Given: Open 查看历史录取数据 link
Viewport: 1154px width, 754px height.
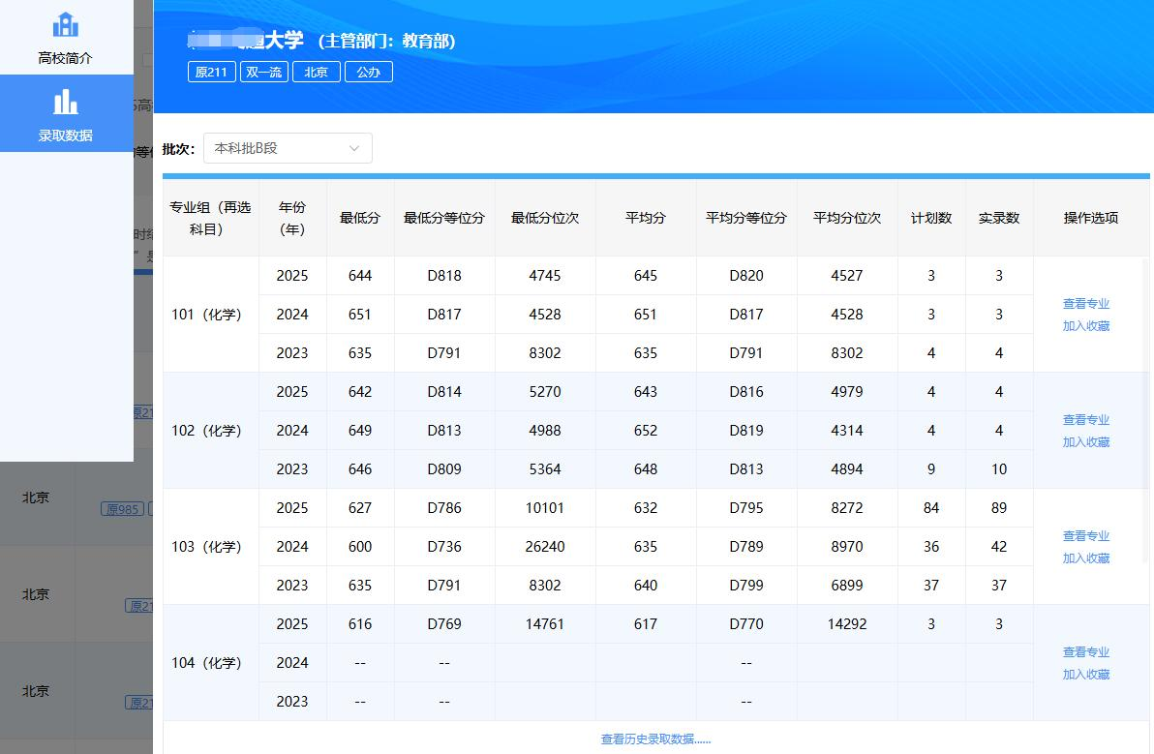Looking at the screenshot, I should pyautogui.click(x=655, y=739).
